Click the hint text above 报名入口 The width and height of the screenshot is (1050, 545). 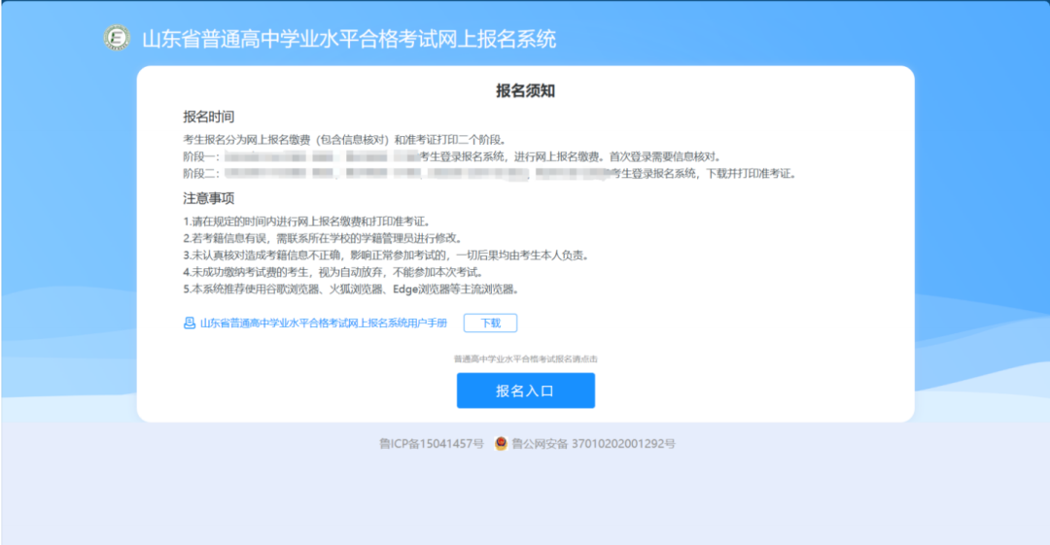[525, 358]
